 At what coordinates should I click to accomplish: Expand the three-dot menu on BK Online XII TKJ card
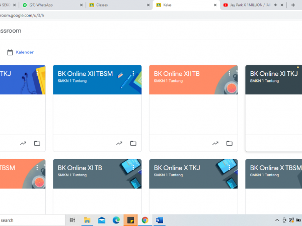pos(37,73)
